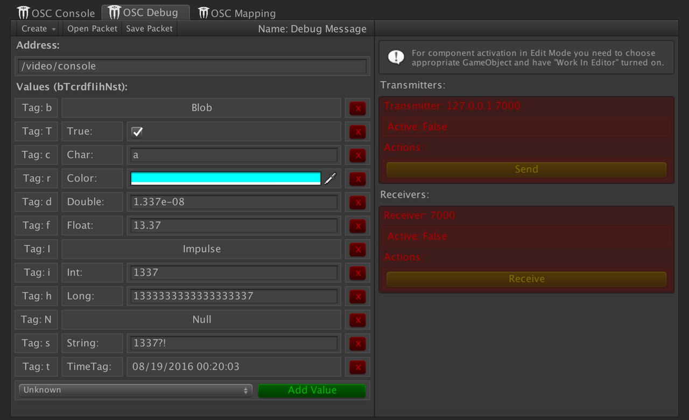Click the warning icon in the Edit Mode notice

397,57
